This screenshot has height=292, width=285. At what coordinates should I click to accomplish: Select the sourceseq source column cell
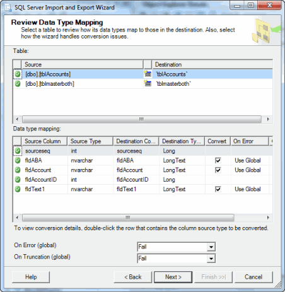(x=45, y=151)
